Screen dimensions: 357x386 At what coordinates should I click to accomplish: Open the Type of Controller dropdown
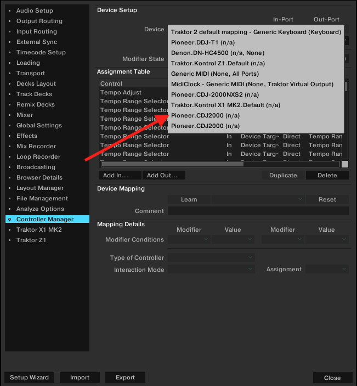tap(211, 258)
